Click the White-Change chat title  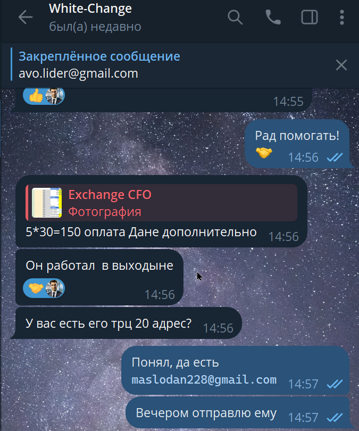coord(90,9)
